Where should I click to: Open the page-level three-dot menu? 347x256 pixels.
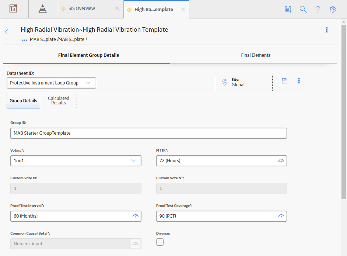tap(327, 30)
